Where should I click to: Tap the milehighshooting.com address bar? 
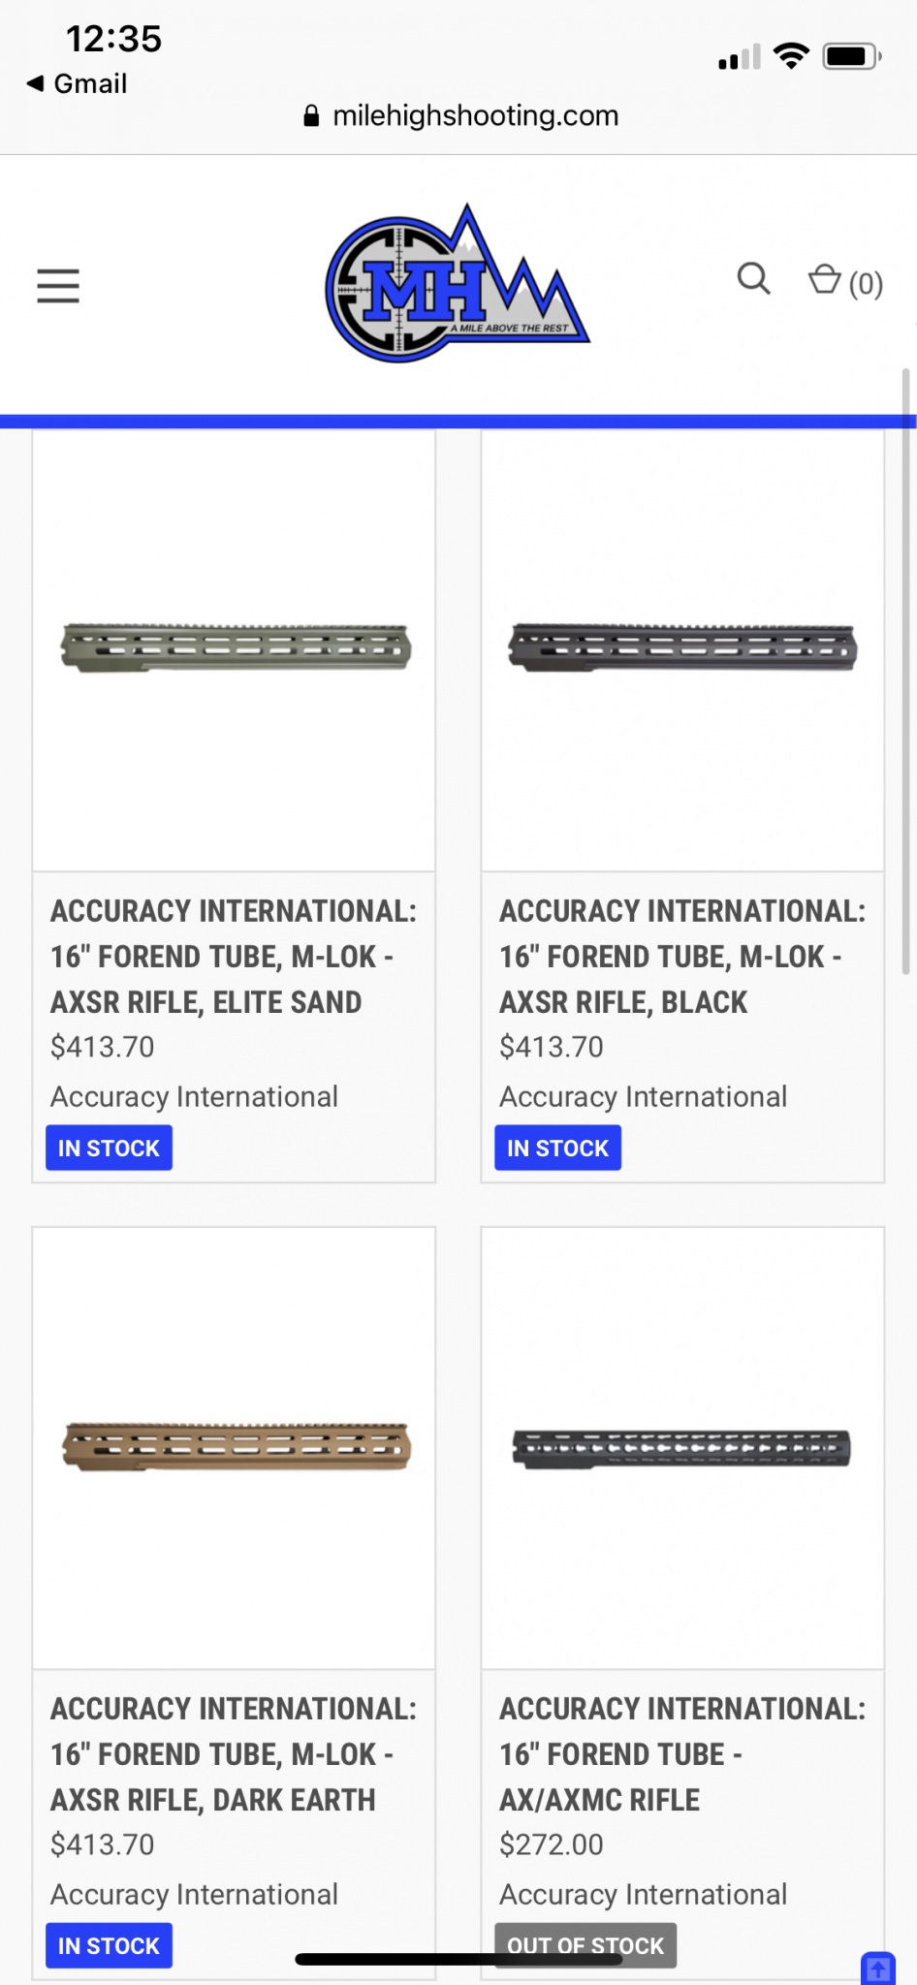click(475, 116)
